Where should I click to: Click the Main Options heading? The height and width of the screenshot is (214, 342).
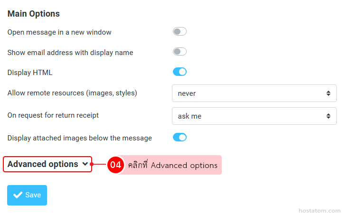pyautogui.click(x=34, y=14)
